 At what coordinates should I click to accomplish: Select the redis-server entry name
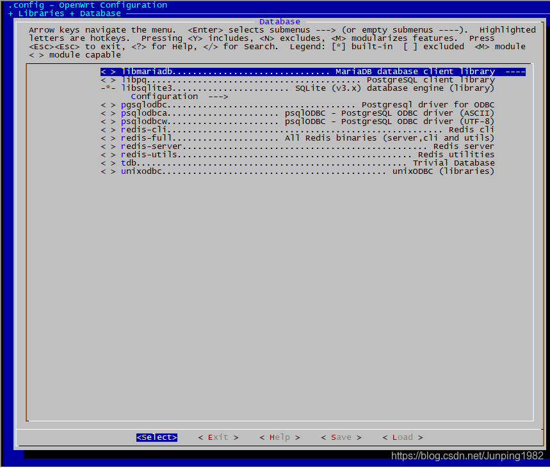(x=152, y=147)
